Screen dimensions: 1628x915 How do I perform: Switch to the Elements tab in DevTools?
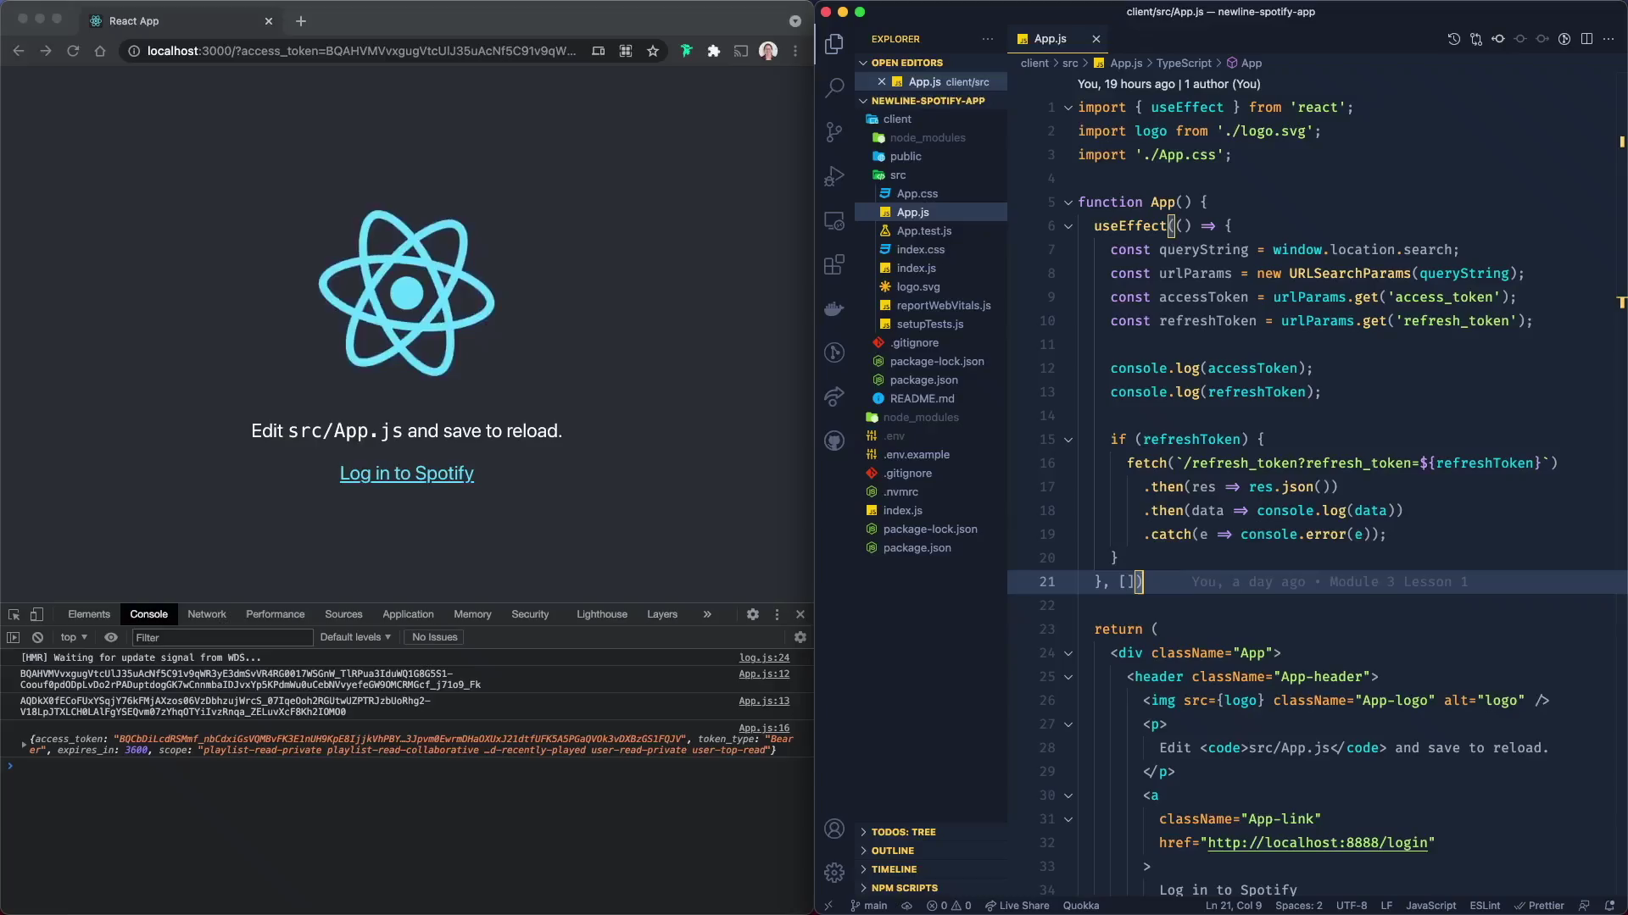[x=89, y=614]
